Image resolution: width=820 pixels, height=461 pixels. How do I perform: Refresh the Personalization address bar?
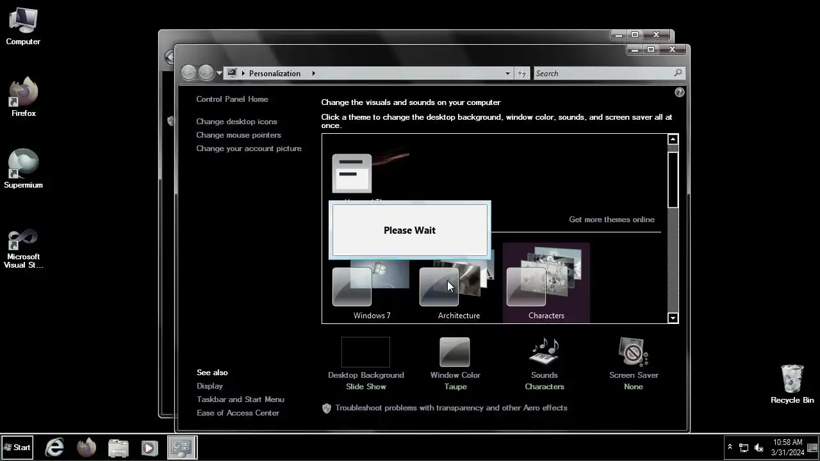[522, 73]
